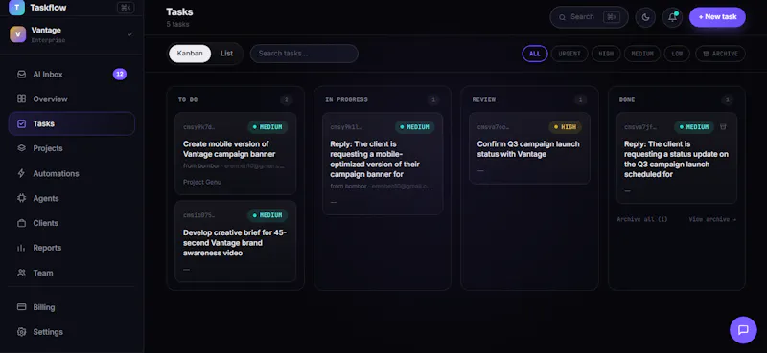Screen dimensions: 767x353
Task: Click the TO DO count badge '2'
Action: [x=286, y=100]
